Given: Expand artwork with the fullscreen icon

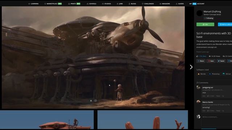Looking at the screenshot, I should pyautogui.click(x=96, y=100).
